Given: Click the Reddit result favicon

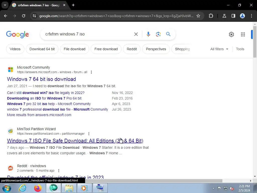Looking at the screenshot, I should [x=11, y=168].
